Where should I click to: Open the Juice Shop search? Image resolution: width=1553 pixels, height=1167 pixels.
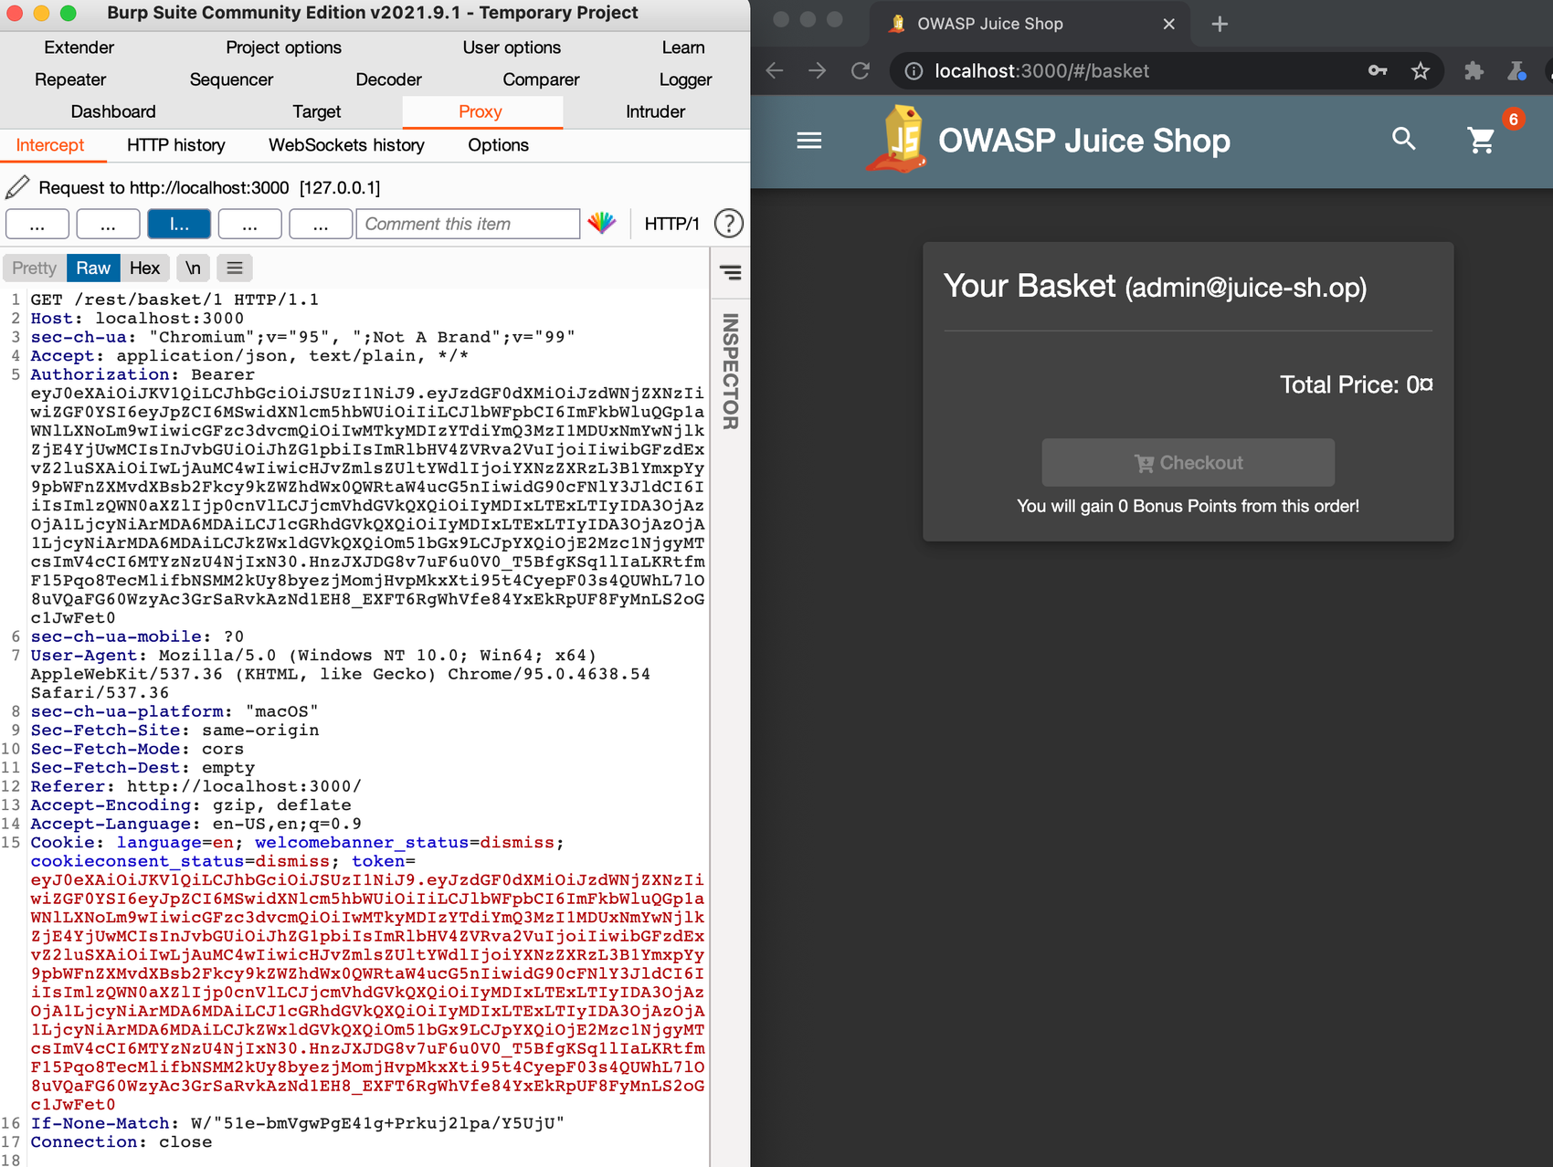point(1404,140)
